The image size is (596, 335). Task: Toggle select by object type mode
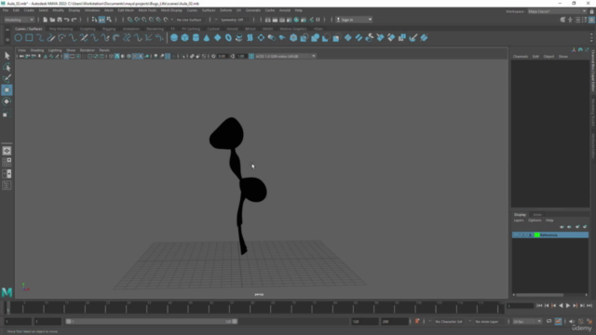tap(102, 20)
